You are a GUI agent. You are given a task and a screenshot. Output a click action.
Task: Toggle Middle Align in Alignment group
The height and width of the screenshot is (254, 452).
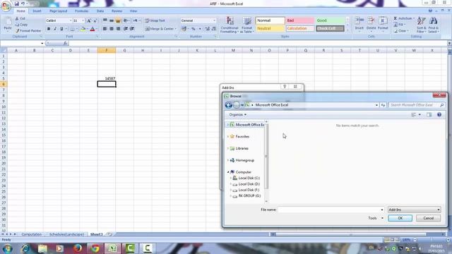[112, 20]
